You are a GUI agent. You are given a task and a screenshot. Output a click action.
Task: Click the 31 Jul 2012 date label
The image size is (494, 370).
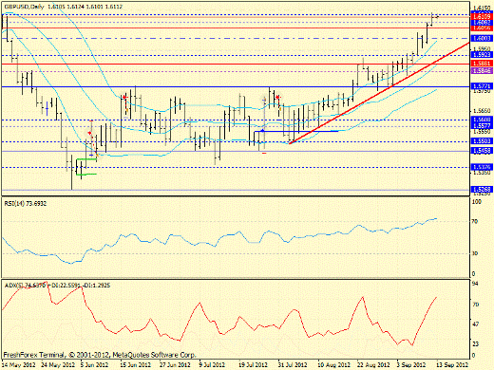coord(293,364)
